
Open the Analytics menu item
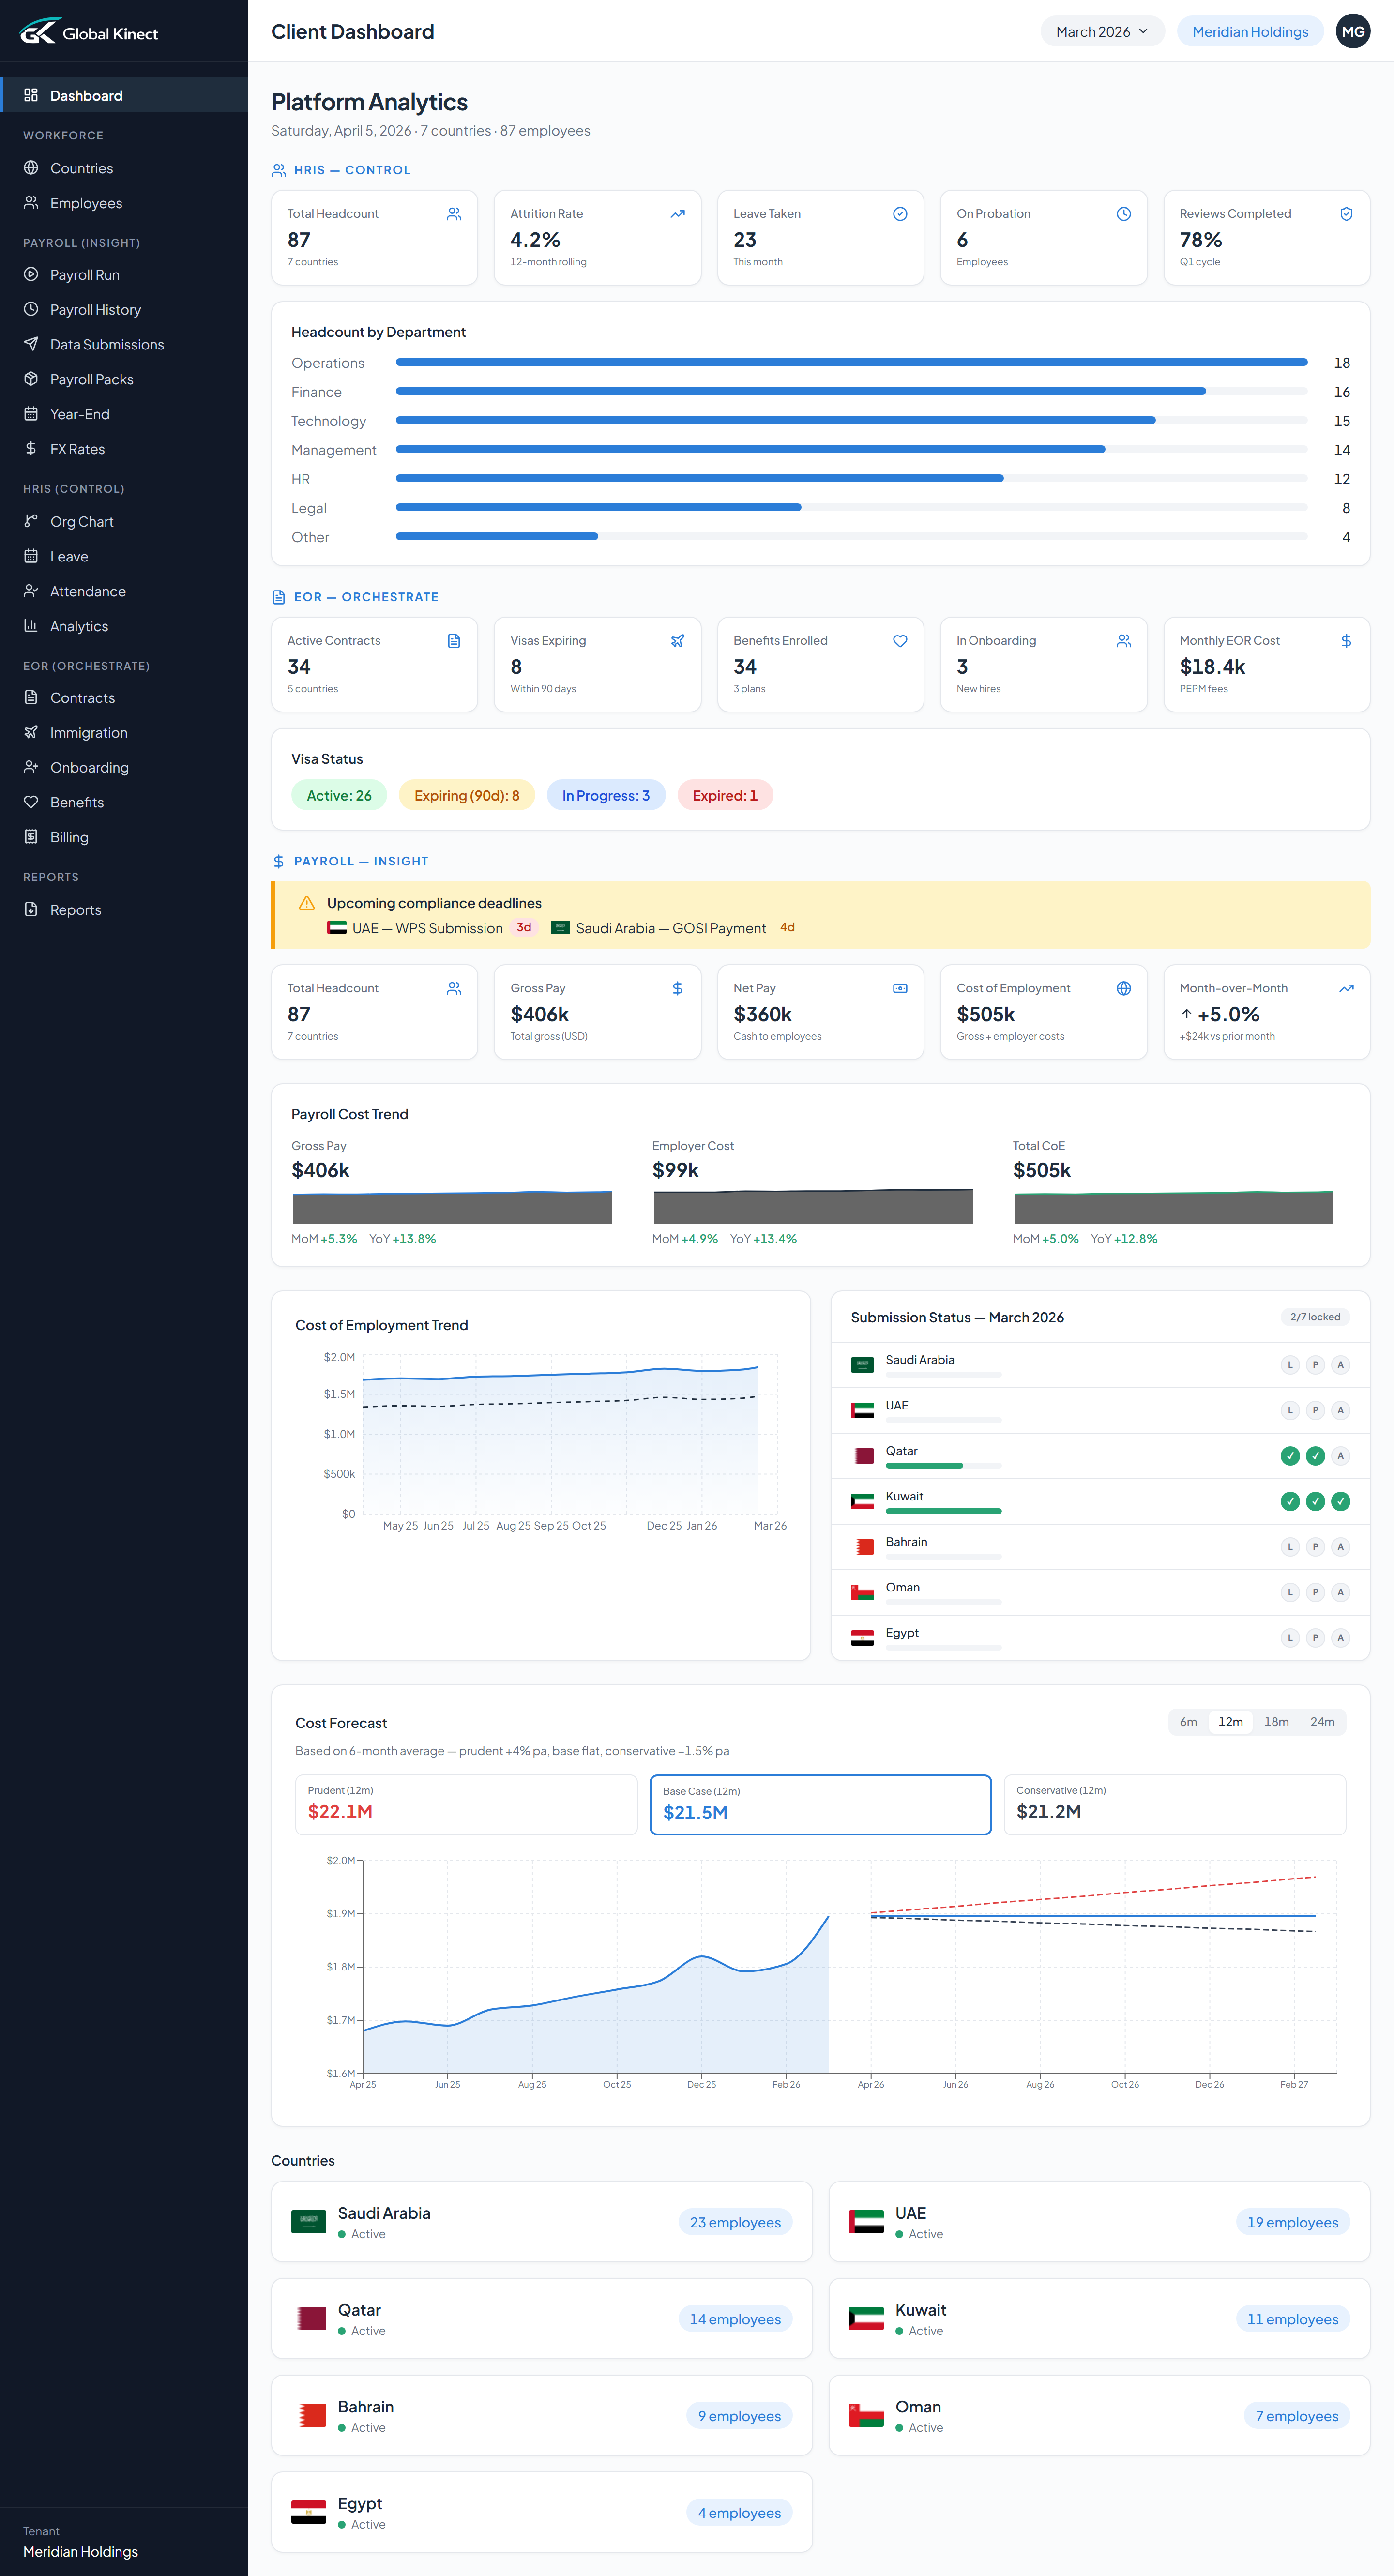[79, 626]
